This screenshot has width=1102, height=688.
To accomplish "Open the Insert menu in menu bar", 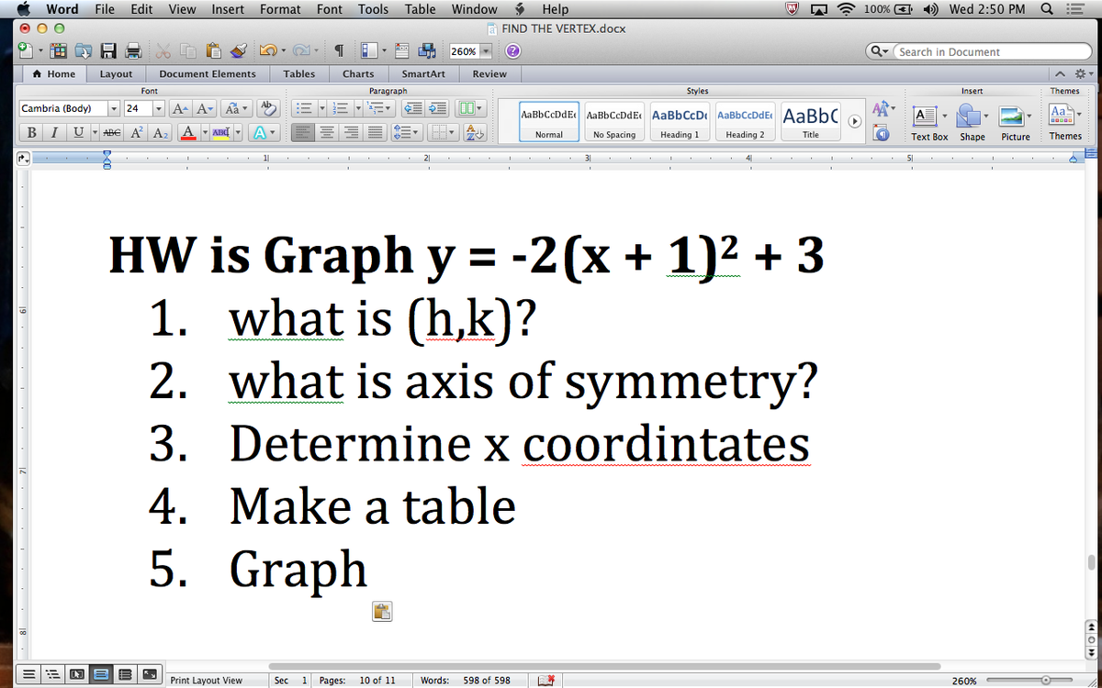I will click(228, 9).
